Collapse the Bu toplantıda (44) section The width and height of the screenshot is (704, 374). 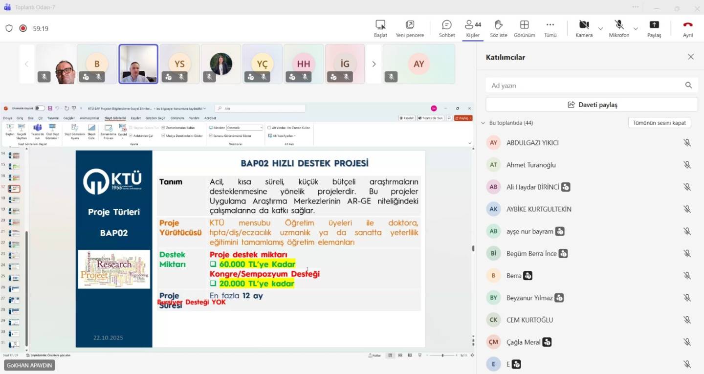(x=483, y=123)
